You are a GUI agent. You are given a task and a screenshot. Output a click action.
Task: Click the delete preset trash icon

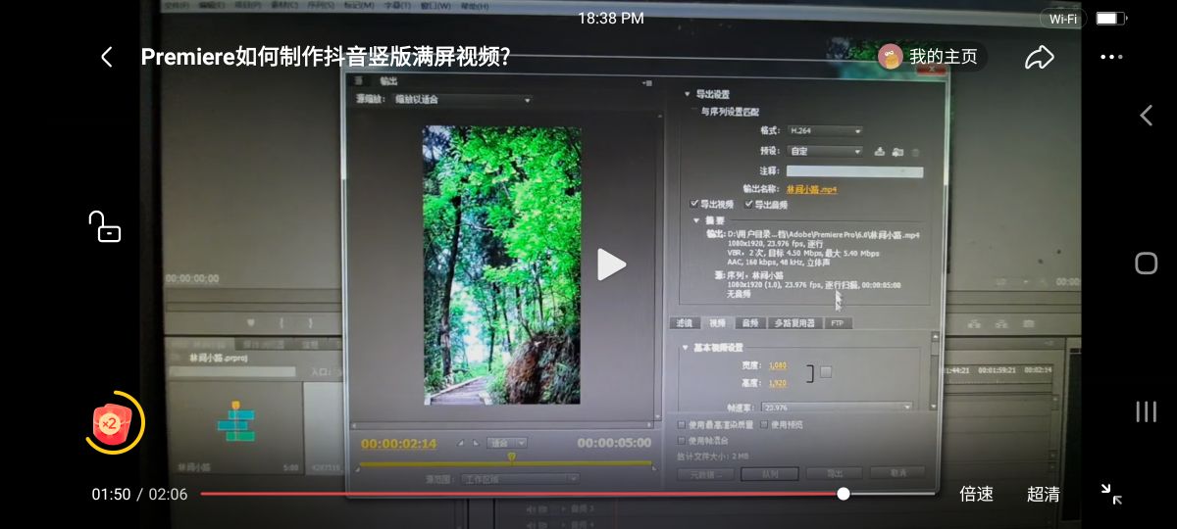[x=916, y=152]
